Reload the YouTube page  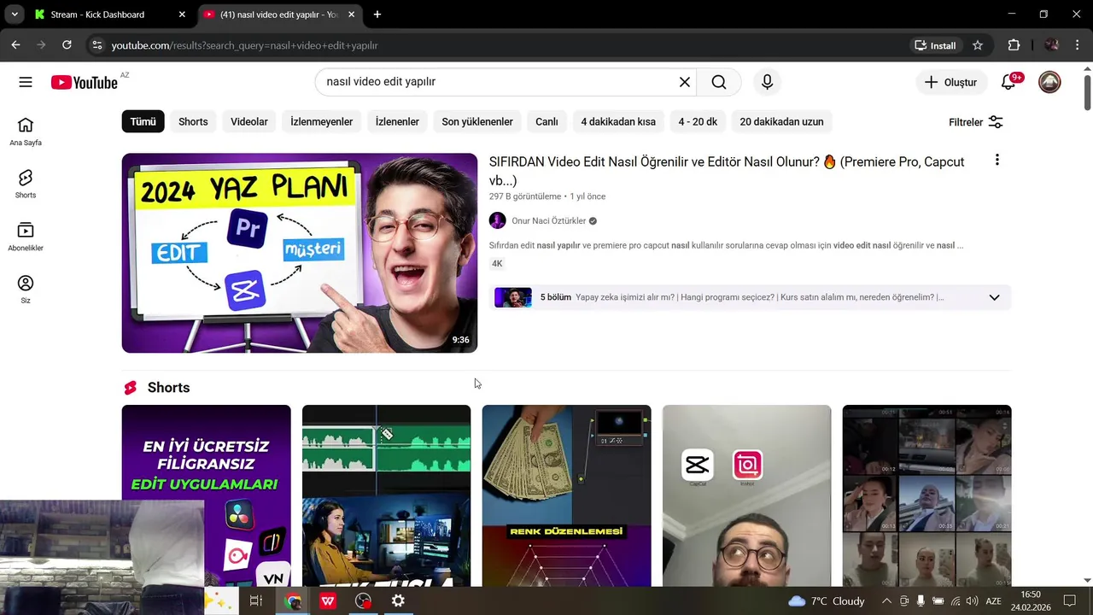[x=67, y=45]
